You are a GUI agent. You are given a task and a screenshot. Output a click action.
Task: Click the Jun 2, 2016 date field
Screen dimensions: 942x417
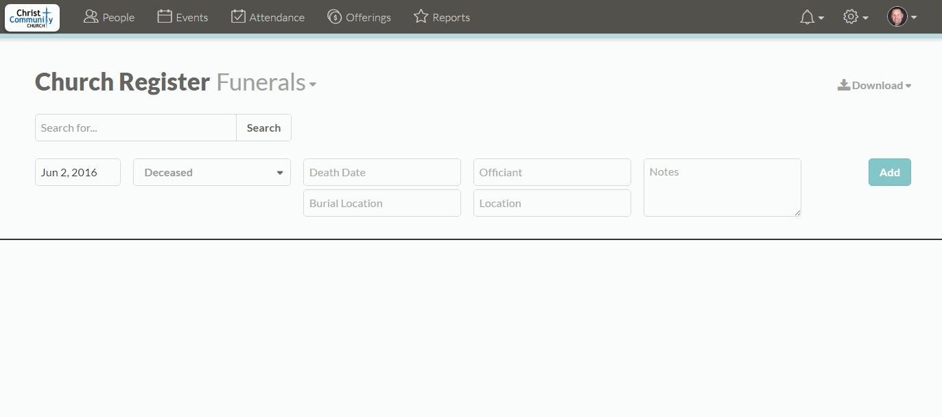click(x=78, y=173)
